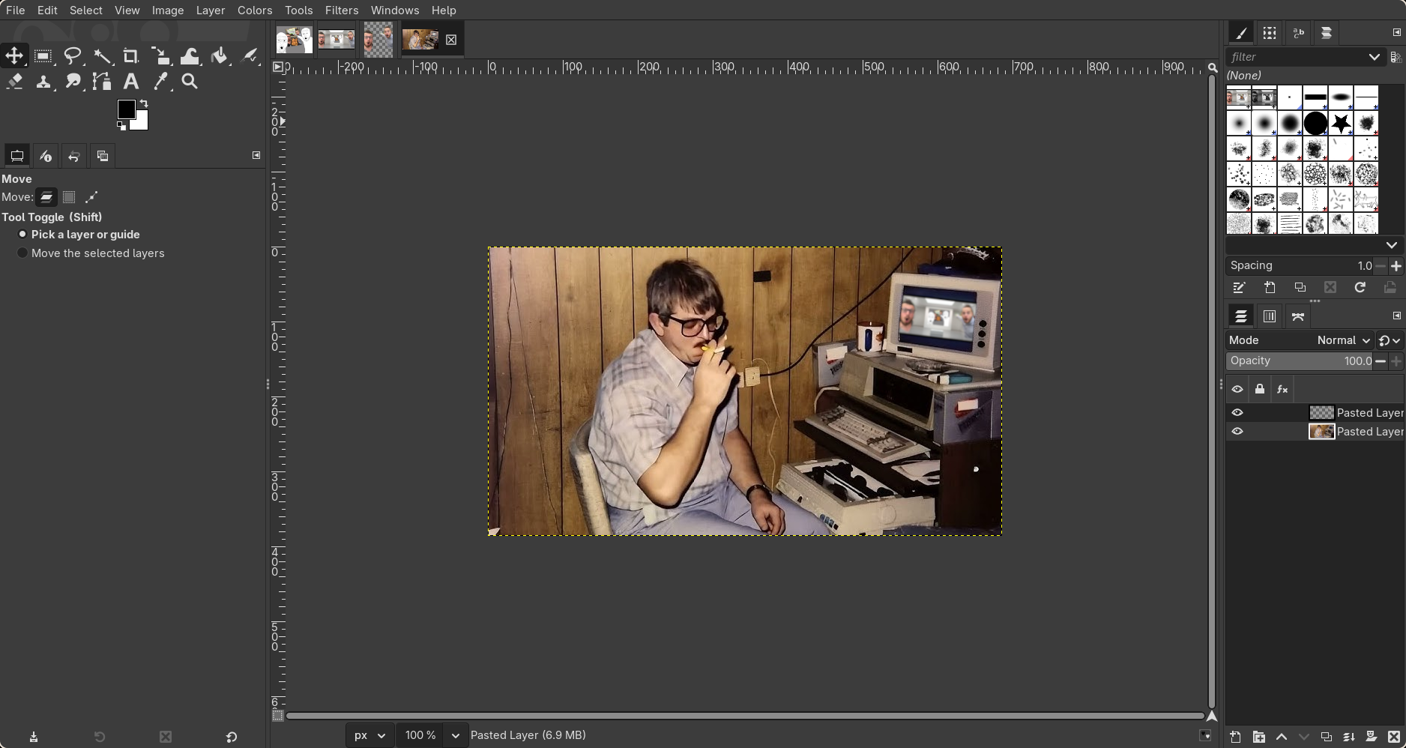Adjust the layer Opacity slider
The width and height of the screenshot is (1406, 748).
[x=1300, y=361]
